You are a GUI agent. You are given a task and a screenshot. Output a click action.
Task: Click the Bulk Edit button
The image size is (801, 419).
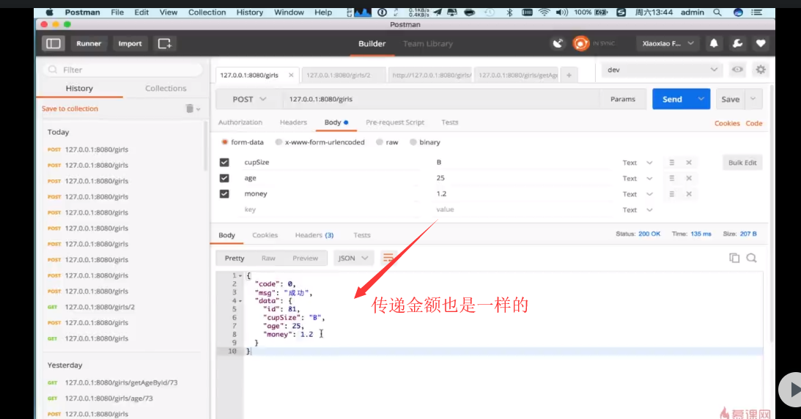(x=742, y=163)
